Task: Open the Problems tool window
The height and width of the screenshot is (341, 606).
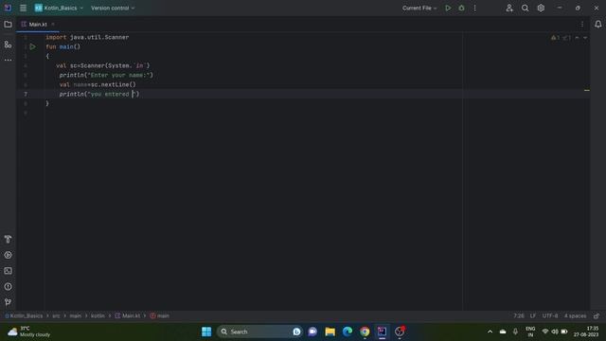Action: tap(8, 286)
